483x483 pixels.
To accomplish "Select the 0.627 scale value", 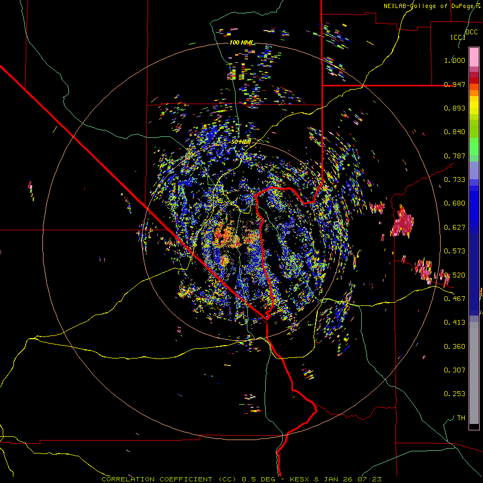I will tap(455, 228).
